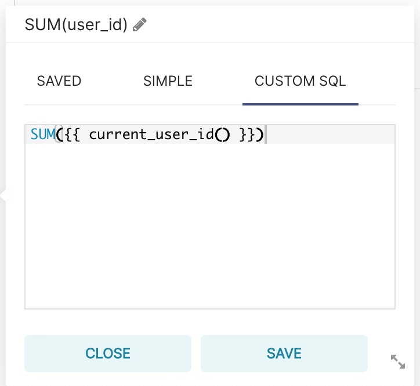The image size is (420, 386).
Task: Click the SAVE button
Action: [284, 353]
